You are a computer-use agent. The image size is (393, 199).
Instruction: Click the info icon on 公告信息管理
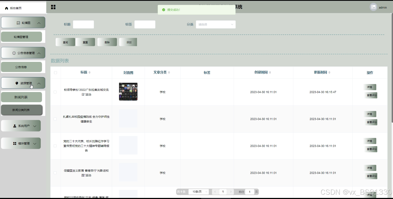[14, 53]
